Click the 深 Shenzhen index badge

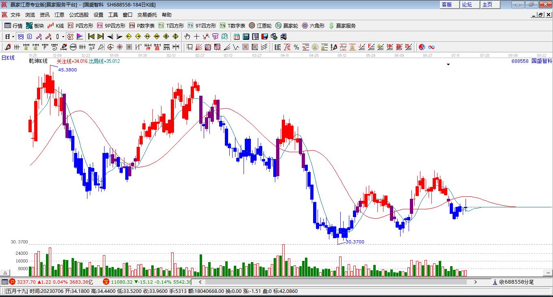click(106, 282)
